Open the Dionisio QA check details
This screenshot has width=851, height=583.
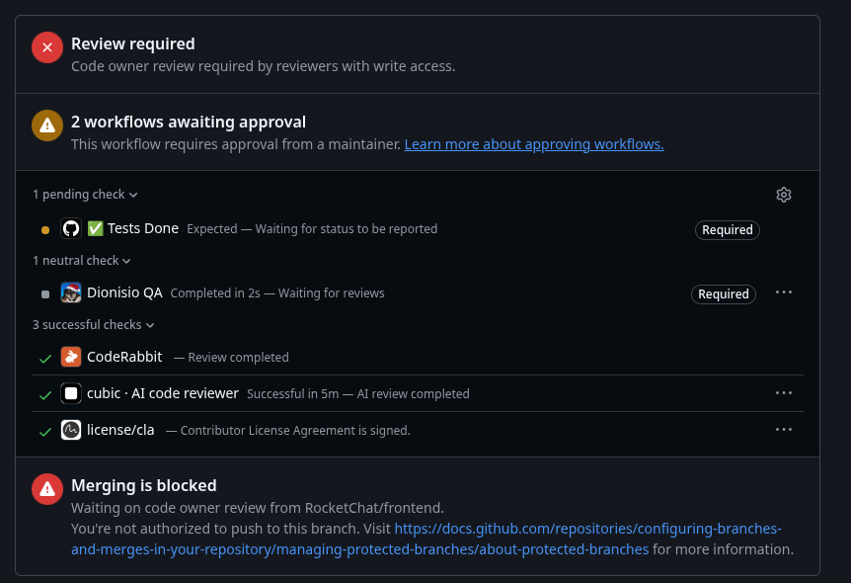[124, 292]
